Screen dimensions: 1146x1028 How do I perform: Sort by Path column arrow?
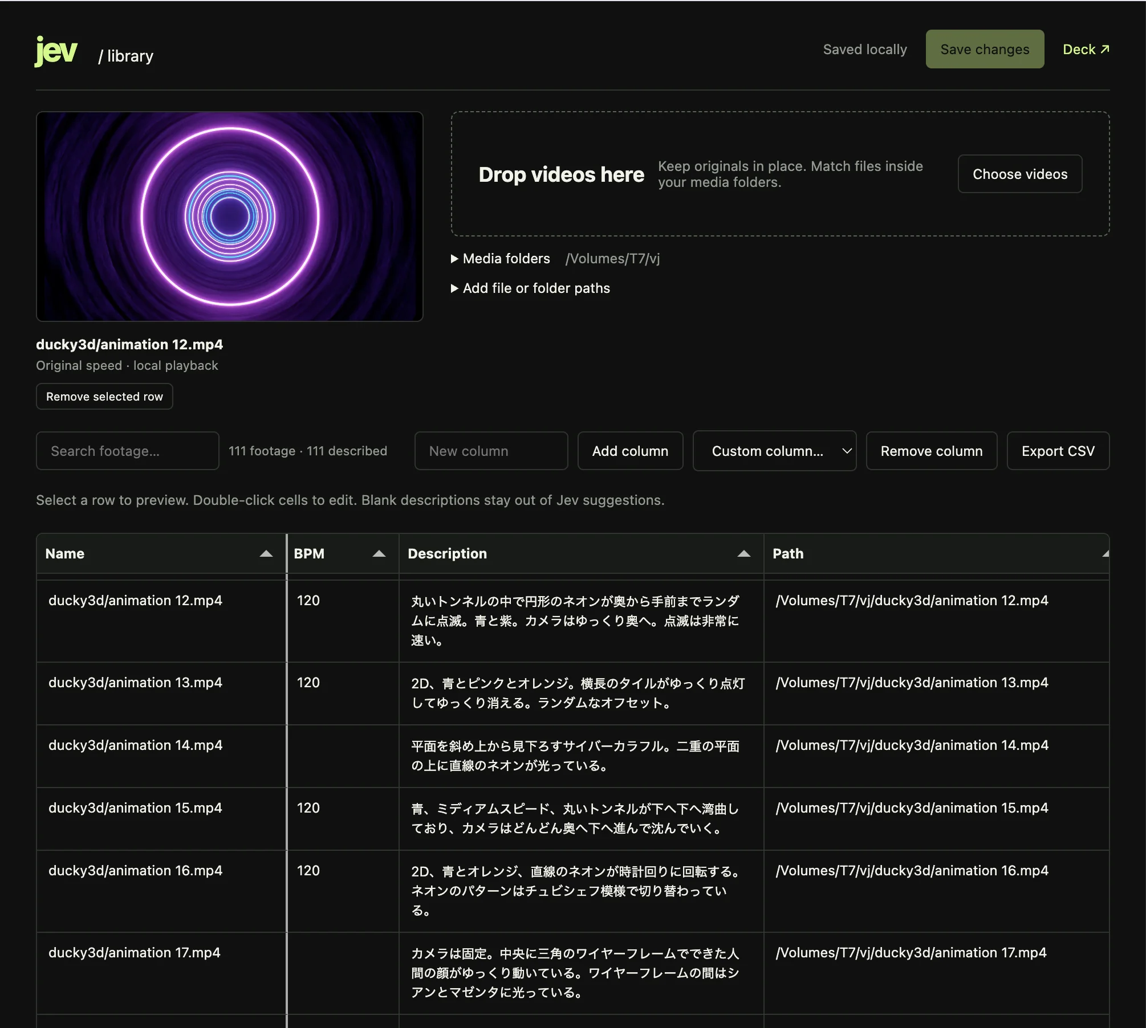(1105, 554)
